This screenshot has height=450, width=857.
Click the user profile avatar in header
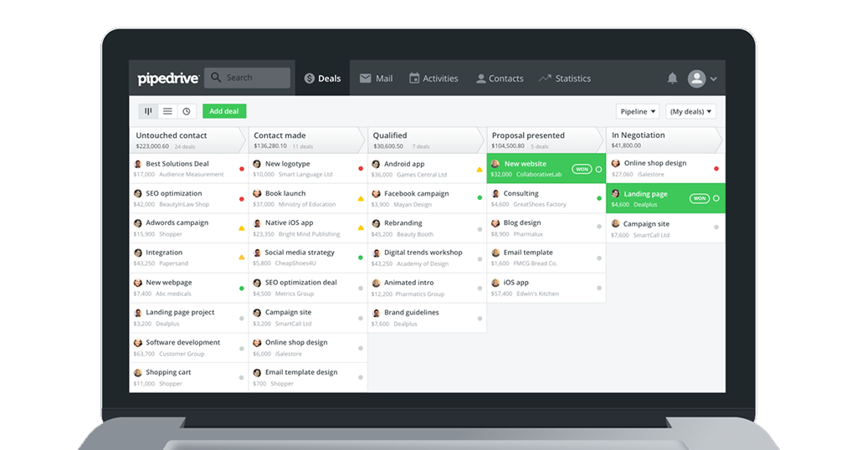696,79
